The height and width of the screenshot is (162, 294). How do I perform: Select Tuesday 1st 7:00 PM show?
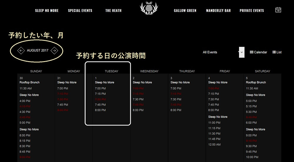(x=100, y=88)
